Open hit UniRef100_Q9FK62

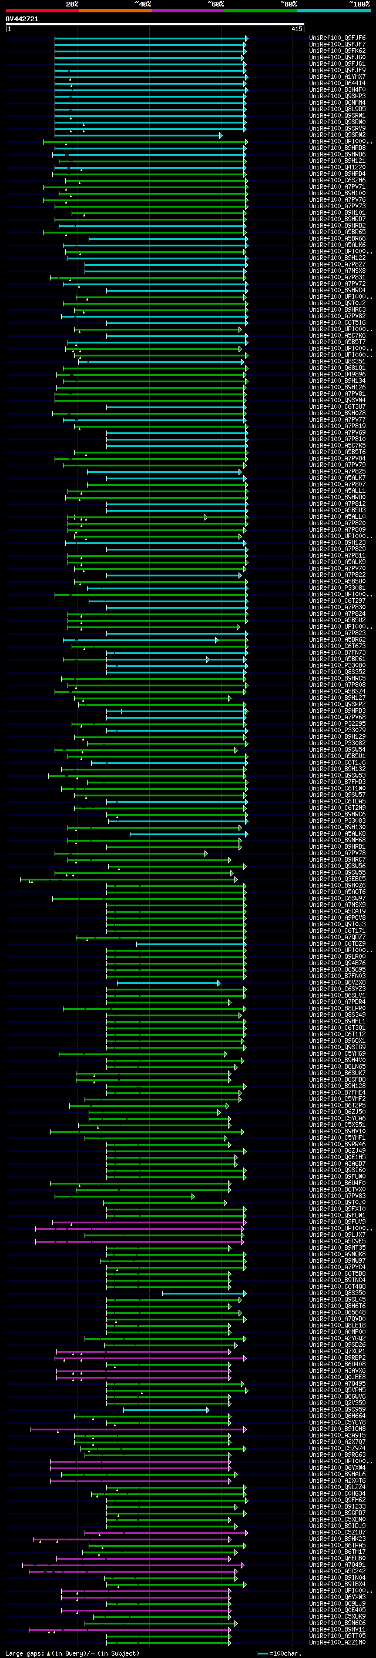(x=337, y=51)
